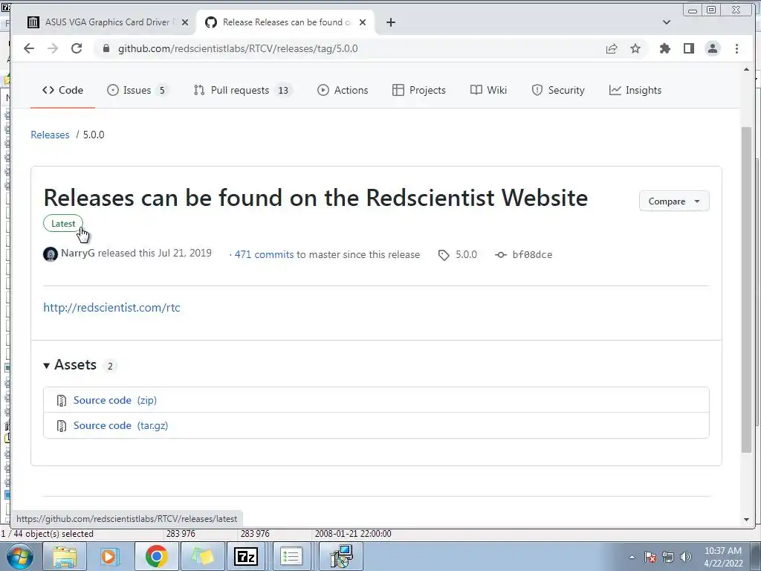The width and height of the screenshot is (761, 571).
Task: Open the Projects tab
Action: pyautogui.click(x=419, y=90)
